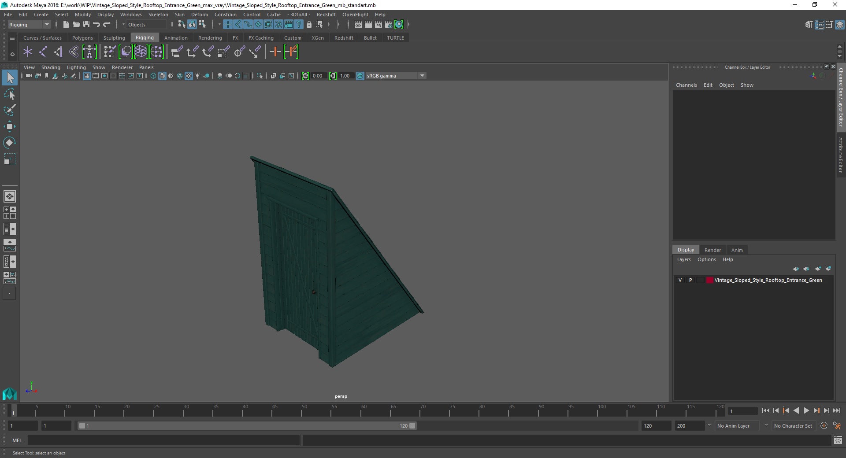Click the Undo arrow icon

tap(96, 25)
